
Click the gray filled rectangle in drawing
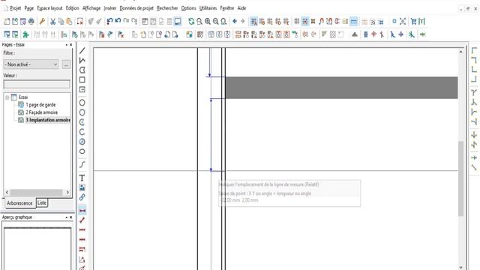tap(341, 88)
